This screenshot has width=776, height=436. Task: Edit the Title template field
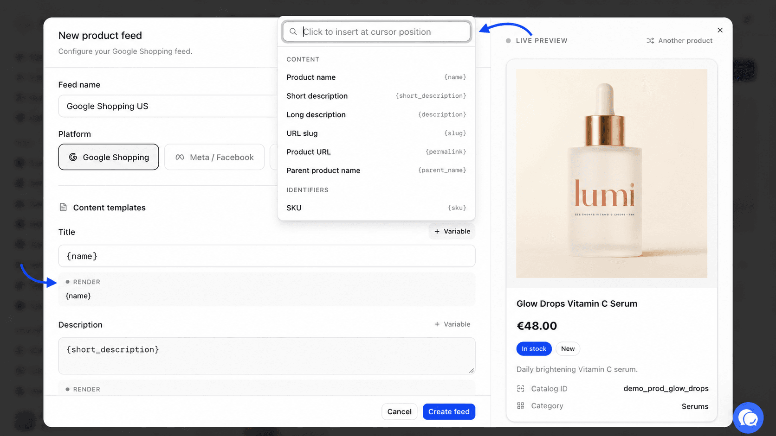pyautogui.click(x=267, y=256)
